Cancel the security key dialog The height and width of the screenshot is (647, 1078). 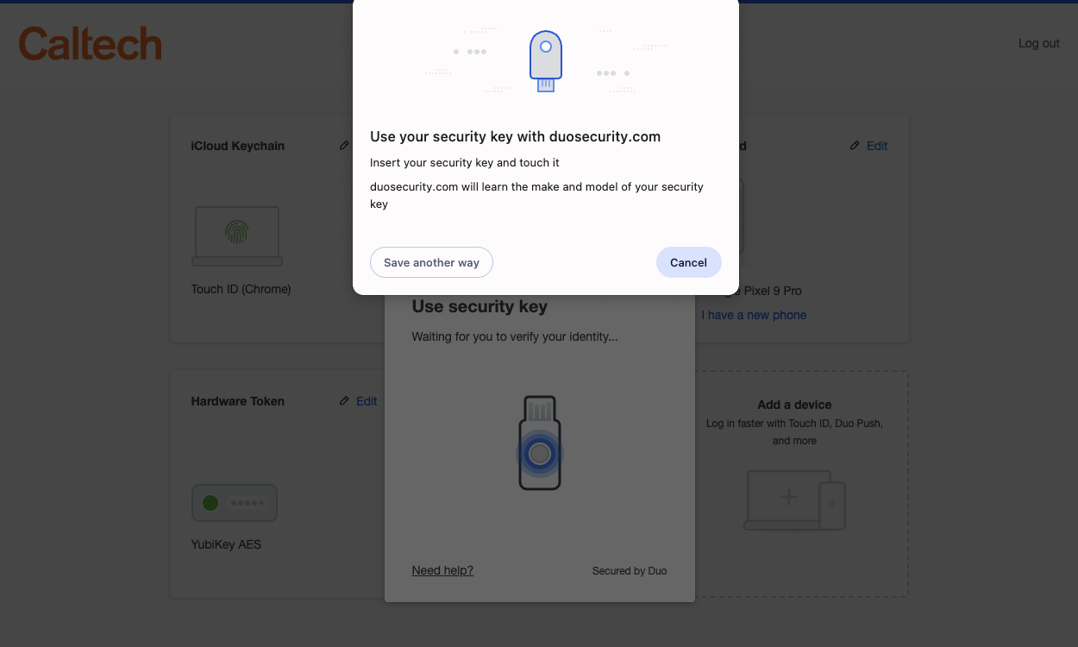[x=688, y=262]
